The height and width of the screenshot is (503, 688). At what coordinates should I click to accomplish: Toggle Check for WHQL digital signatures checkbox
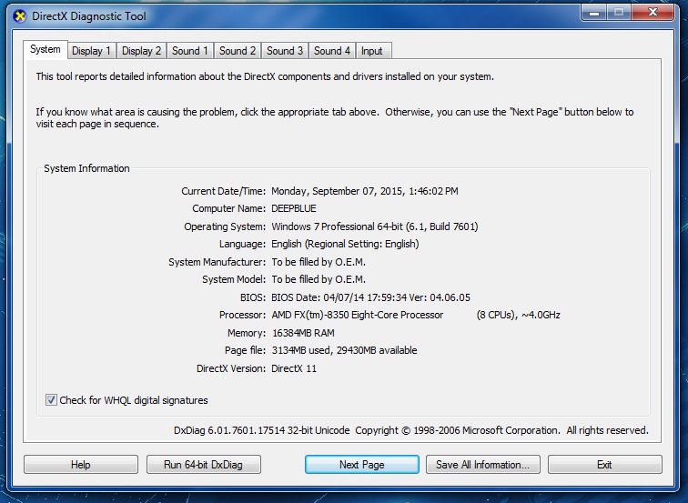pos(51,400)
